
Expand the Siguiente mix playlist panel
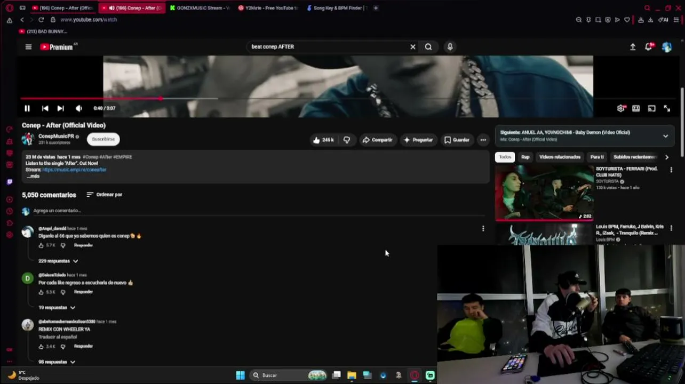[x=665, y=136]
